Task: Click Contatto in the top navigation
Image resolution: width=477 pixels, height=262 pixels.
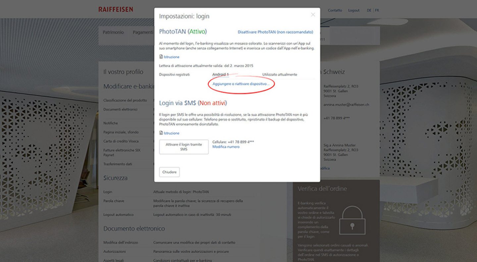Action: pyautogui.click(x=335, y=10)
